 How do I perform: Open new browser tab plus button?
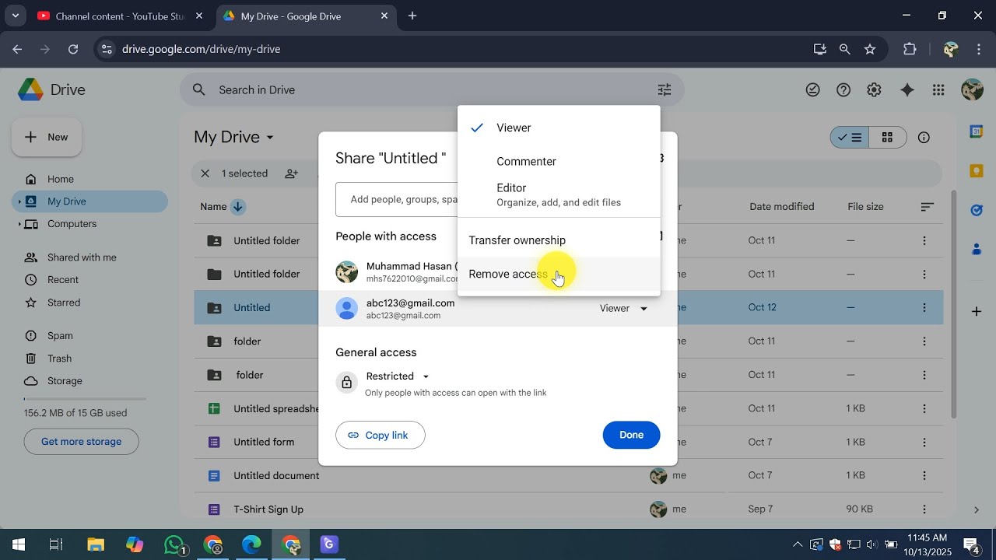[x=412, y=16]
